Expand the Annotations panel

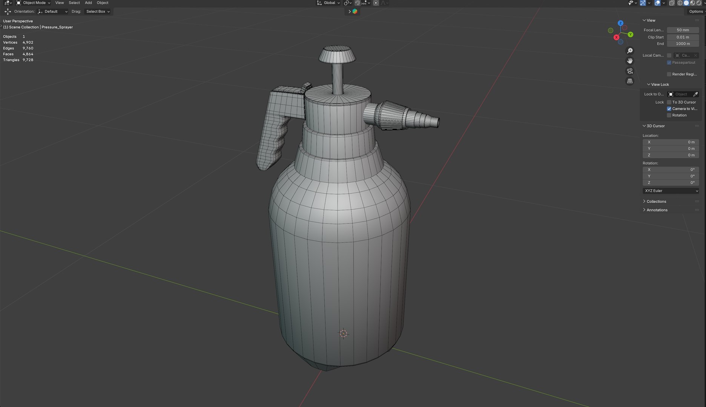[x=657, y=210]
